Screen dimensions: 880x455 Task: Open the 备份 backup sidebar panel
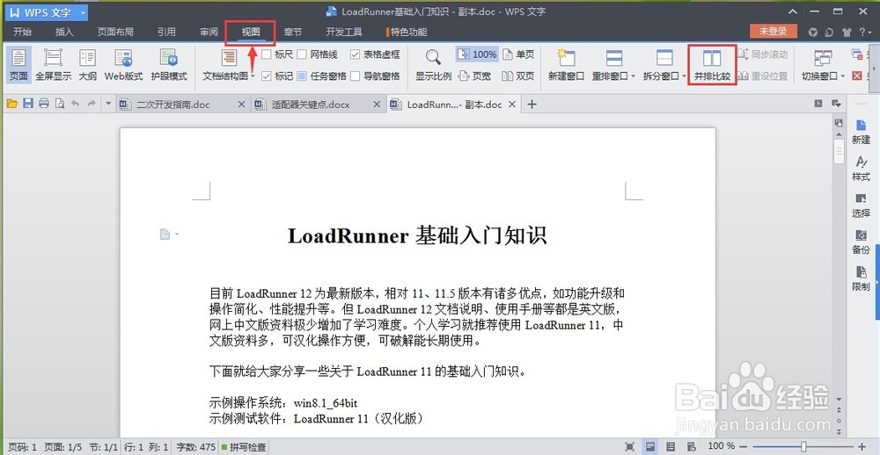coord(861,242)
